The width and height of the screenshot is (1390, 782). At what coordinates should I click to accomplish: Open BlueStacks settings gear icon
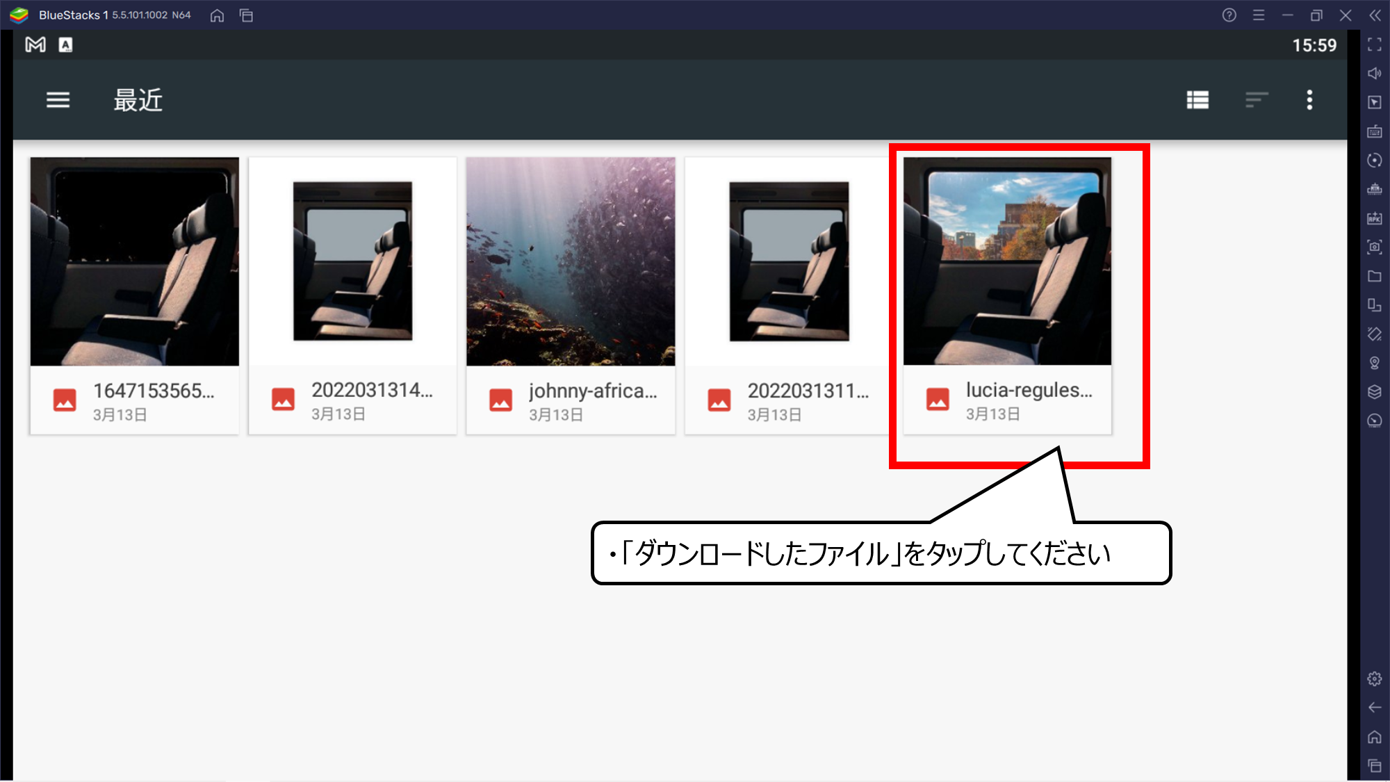click(x=1375, y=679)
